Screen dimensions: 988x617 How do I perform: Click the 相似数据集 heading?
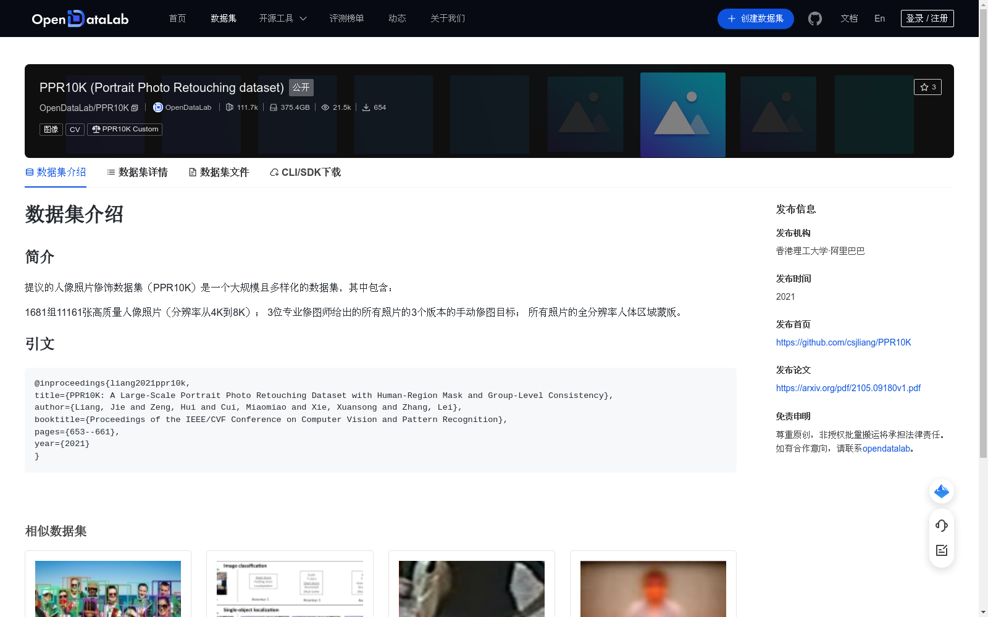click(x=56, y=531)
